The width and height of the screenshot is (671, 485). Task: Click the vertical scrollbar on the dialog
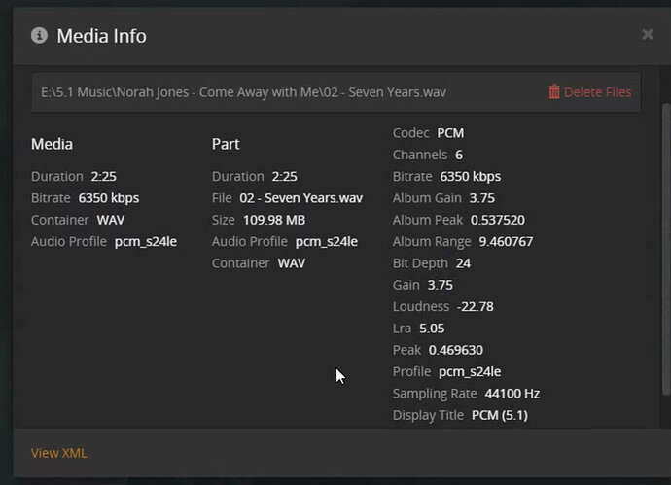point(665,243)
